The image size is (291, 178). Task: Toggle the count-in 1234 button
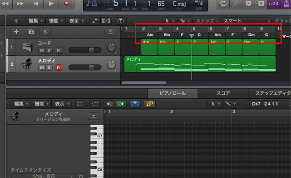[x=274, y=4]
